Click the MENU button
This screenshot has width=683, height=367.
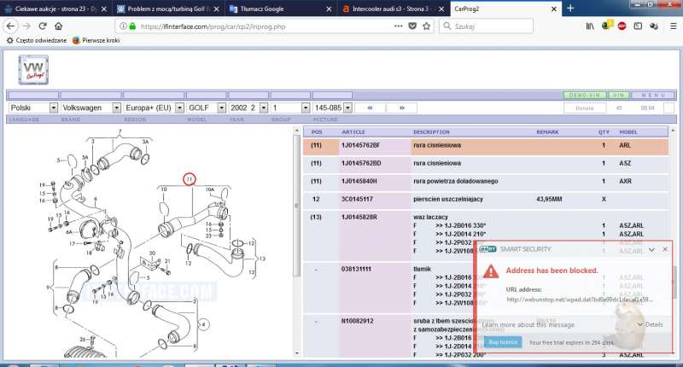tap(653, 95)
